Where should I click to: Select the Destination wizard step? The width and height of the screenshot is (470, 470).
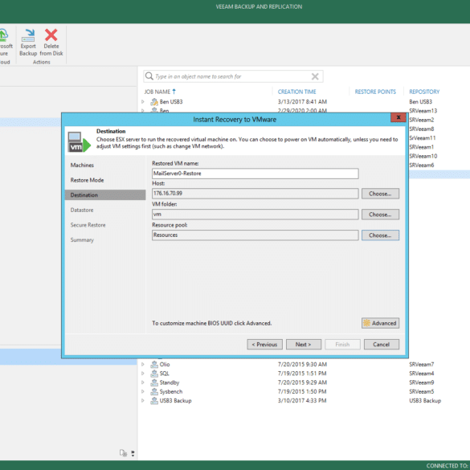coord(105,195)
